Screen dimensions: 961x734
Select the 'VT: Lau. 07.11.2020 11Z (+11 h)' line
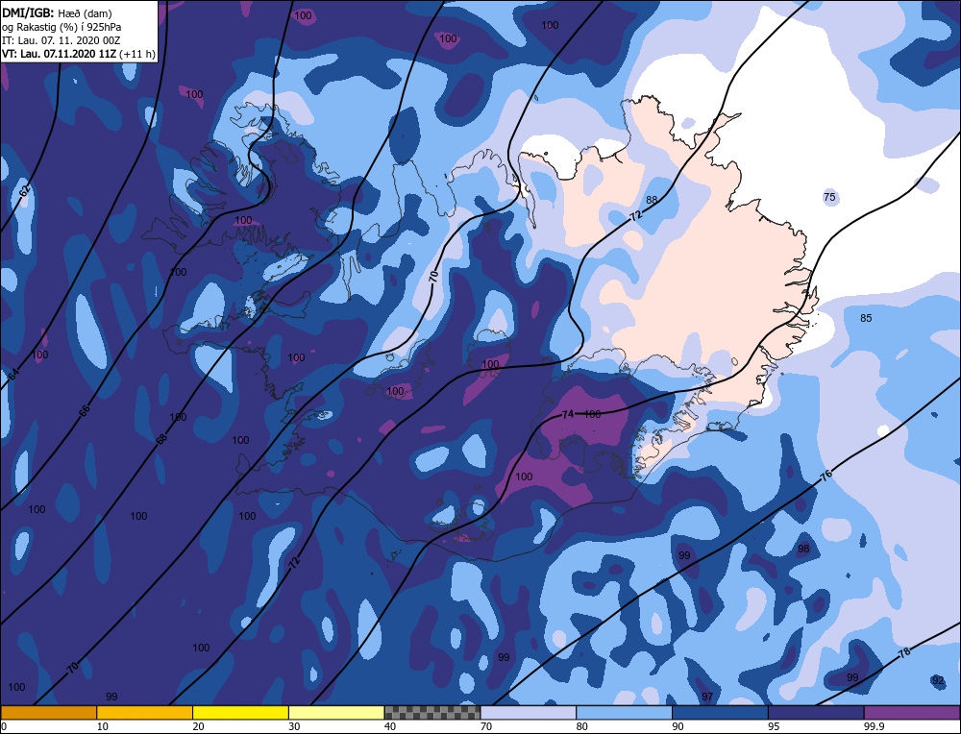point(79,54)
